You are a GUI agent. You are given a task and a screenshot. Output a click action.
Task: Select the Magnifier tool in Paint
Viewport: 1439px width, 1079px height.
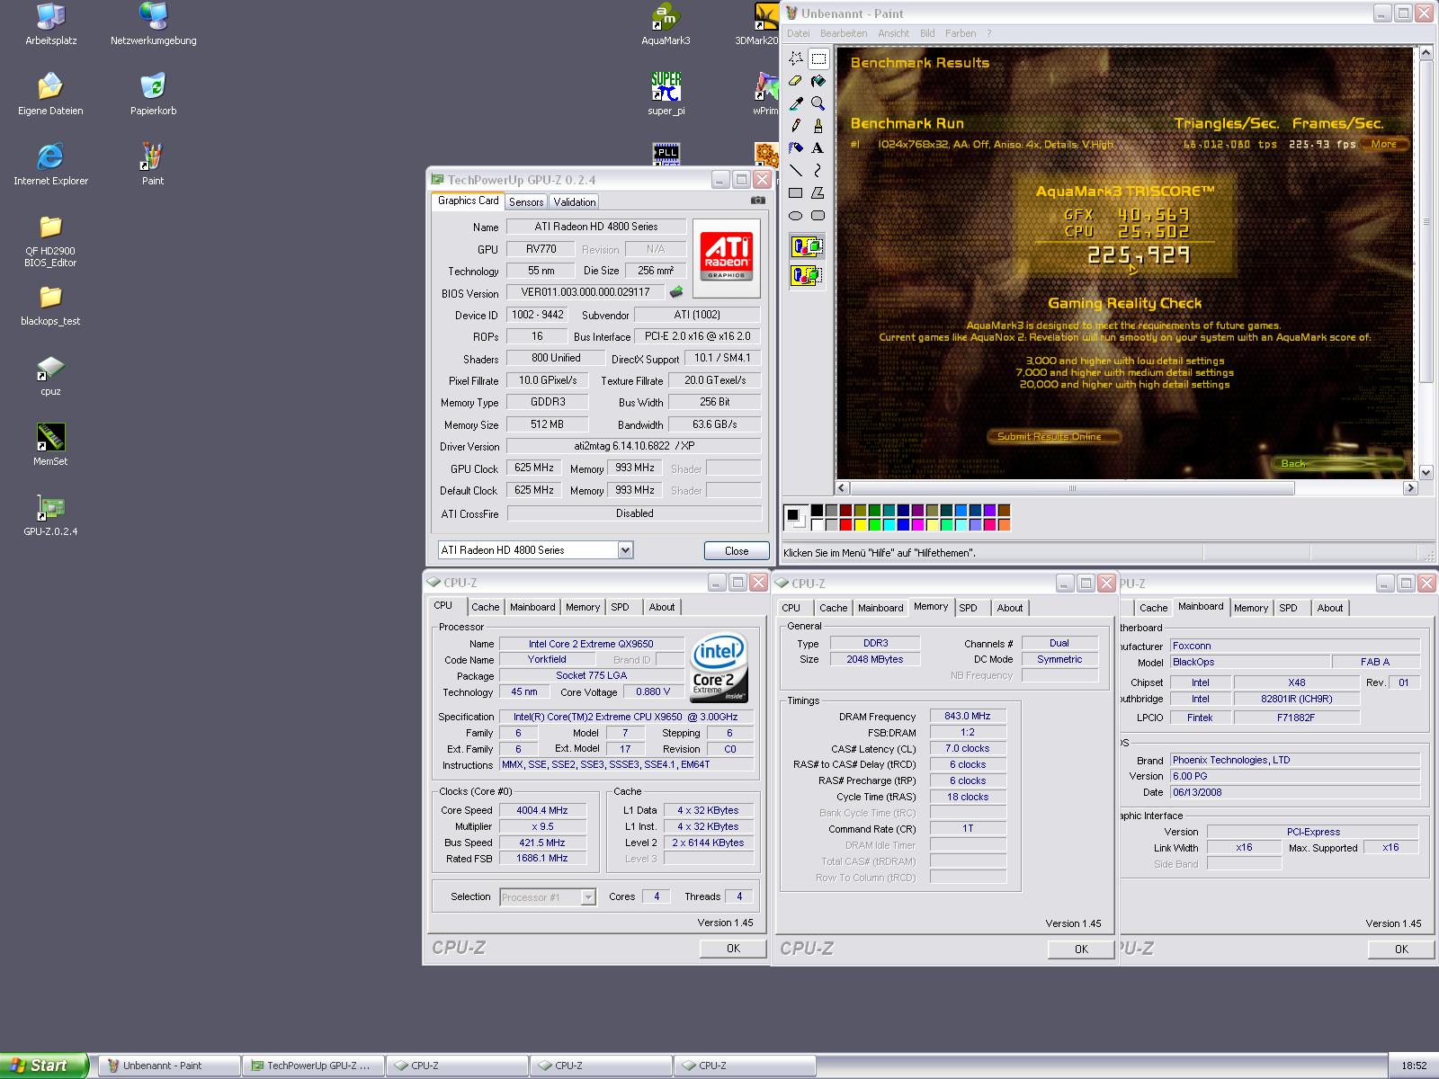pos(818,103)
